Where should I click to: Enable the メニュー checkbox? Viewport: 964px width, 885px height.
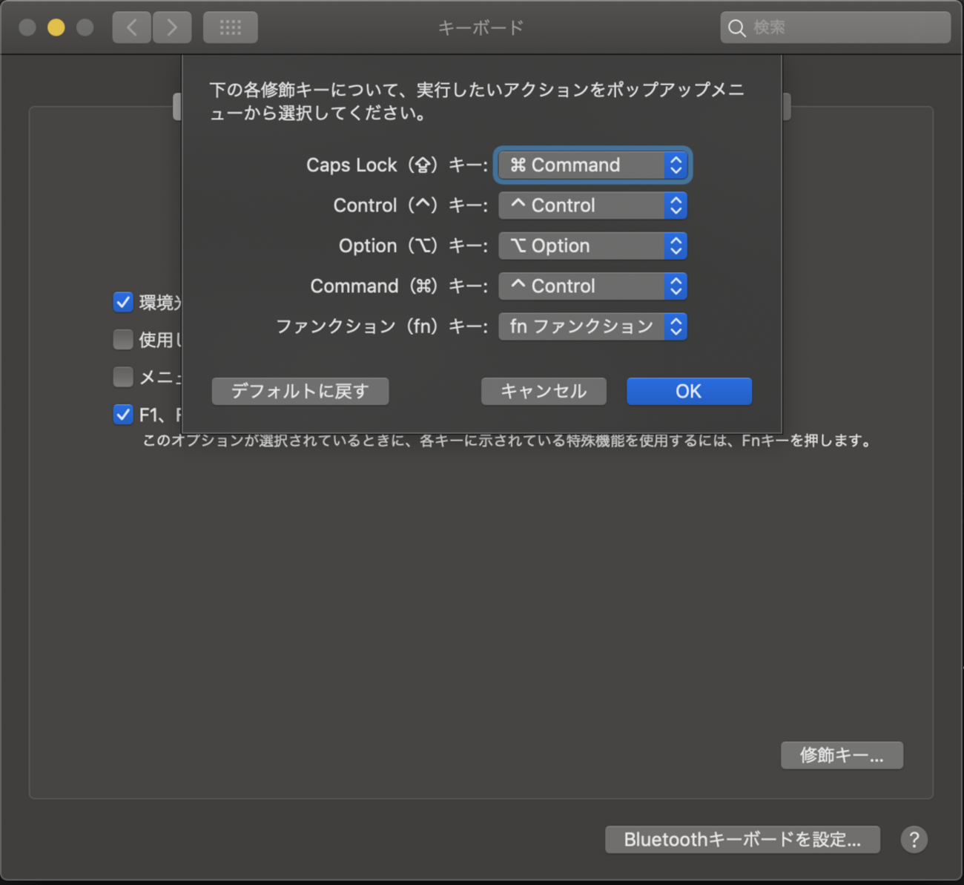pyautogui.click(x=123, y=376)
